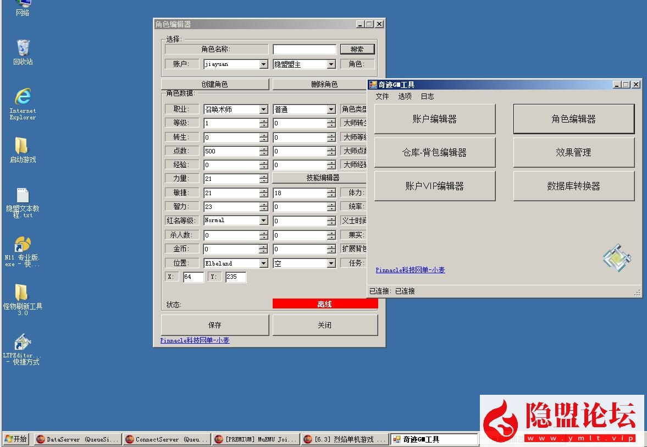Click the 角色名称 search input field
This screenshot has width=647, height=447.
(x=305, y=49)
